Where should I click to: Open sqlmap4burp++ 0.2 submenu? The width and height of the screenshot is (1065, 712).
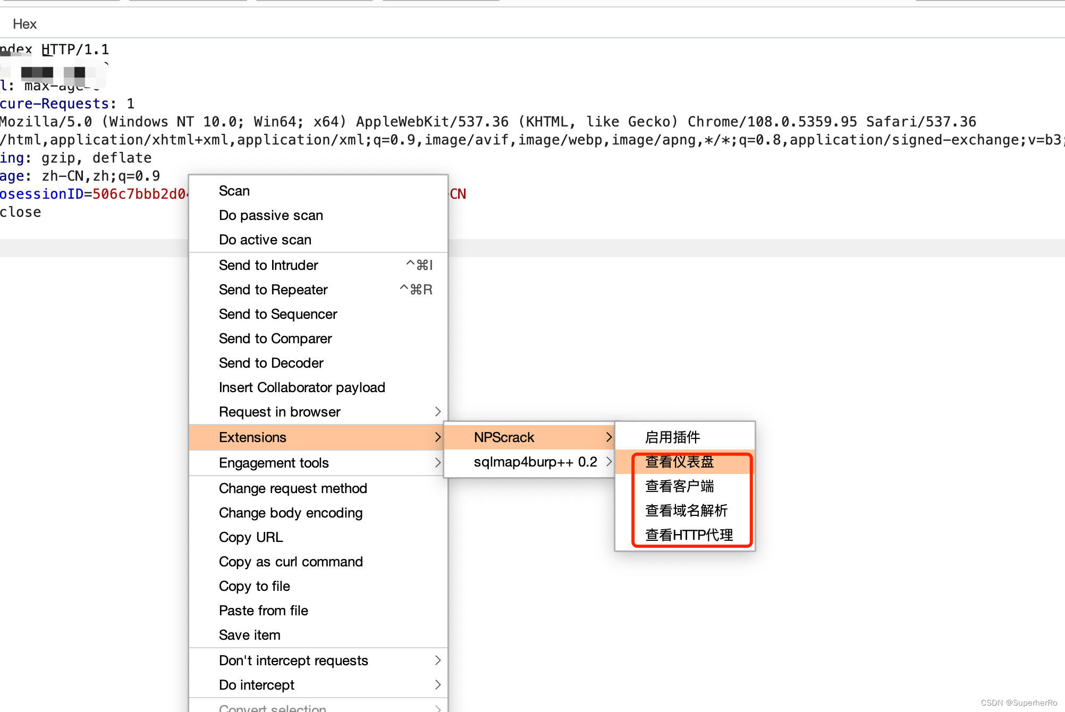[535, 462]
